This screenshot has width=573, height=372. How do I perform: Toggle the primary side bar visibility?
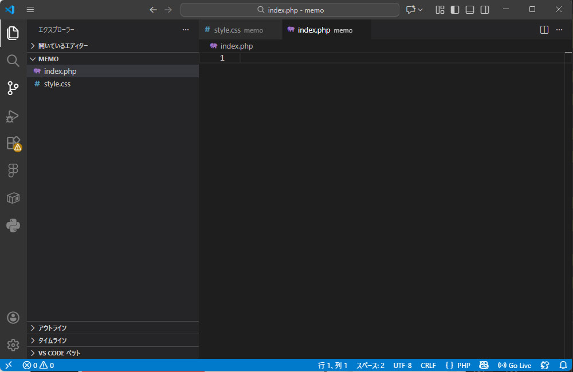(x=455, y=10)
